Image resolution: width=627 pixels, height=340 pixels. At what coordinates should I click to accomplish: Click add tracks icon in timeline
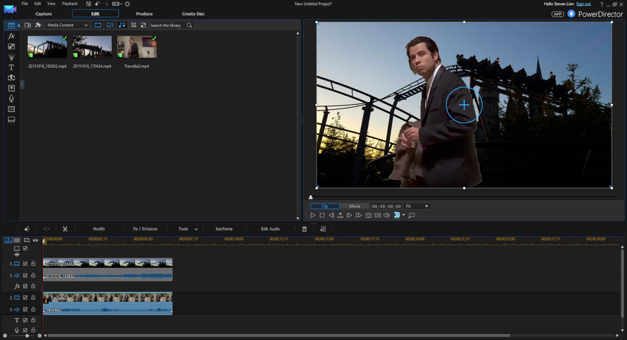(27, 240)
